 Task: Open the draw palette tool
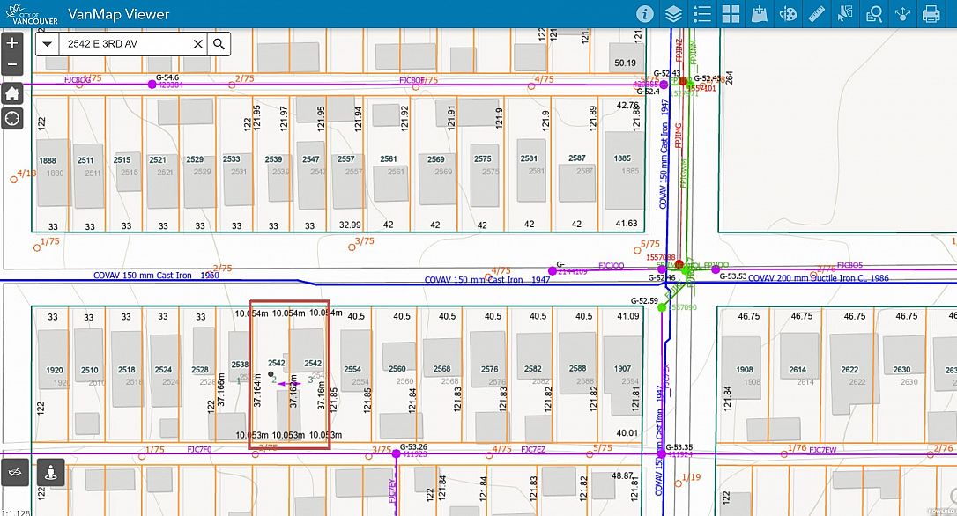click(789, 14)
